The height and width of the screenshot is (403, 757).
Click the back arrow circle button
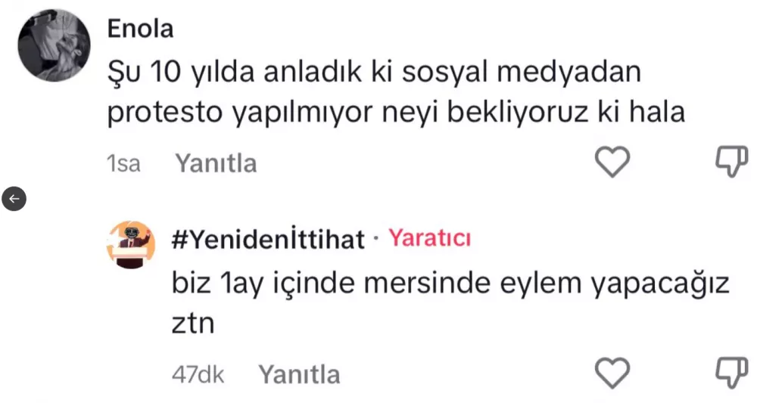point(15,198)
